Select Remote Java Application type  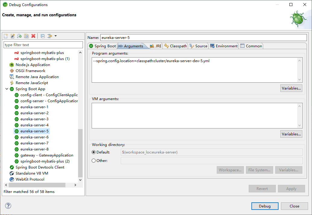34,77
